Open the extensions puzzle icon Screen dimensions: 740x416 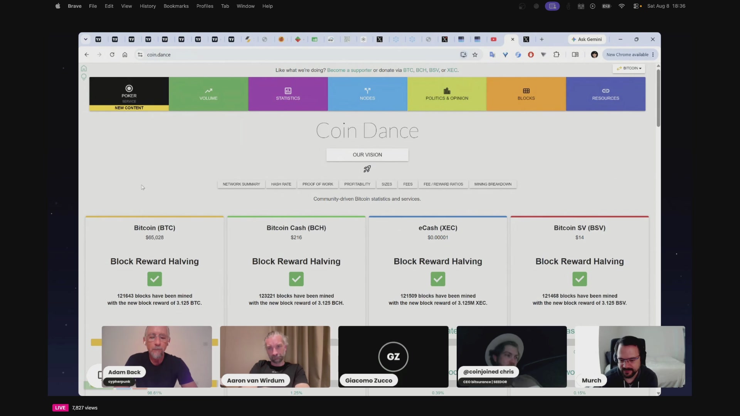[x=556, y=55]
